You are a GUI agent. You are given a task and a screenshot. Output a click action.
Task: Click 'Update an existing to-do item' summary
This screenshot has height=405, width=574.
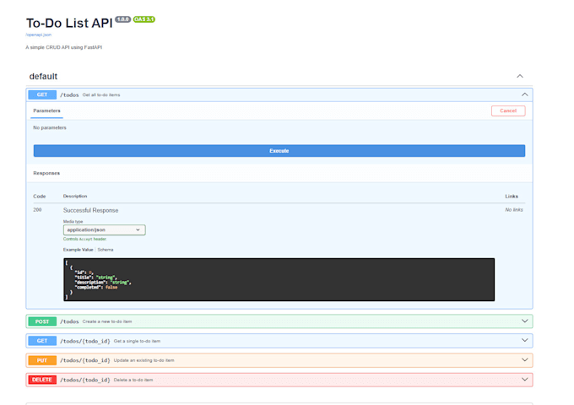143,360
